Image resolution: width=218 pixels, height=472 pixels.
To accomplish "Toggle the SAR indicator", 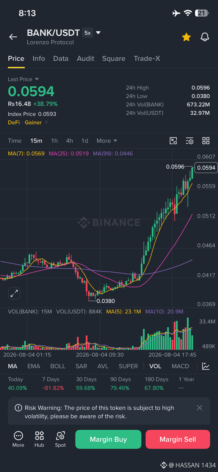I will pyautogui.click(x=81, y=366).
